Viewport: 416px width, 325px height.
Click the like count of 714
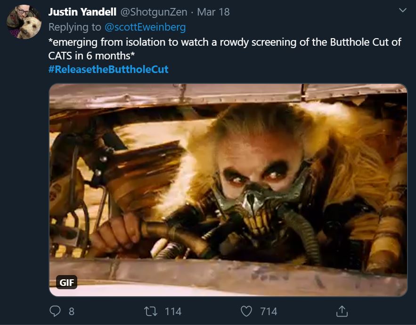[x=269, y=311]
